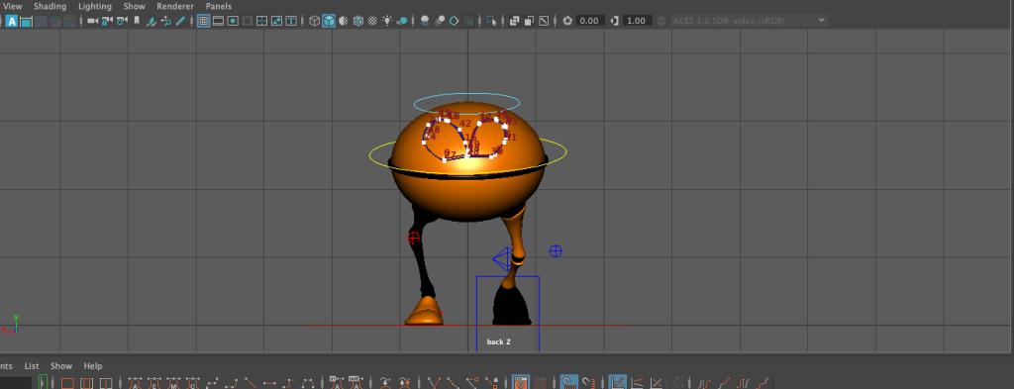The width and height of the screenshot is (1014, 389).
Task: Click the Use Default Material icon
Action: click(343, 21)
